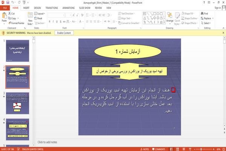Open the FILE tab
Viewport: 226px width, 151px height.
tap(5, 8)
